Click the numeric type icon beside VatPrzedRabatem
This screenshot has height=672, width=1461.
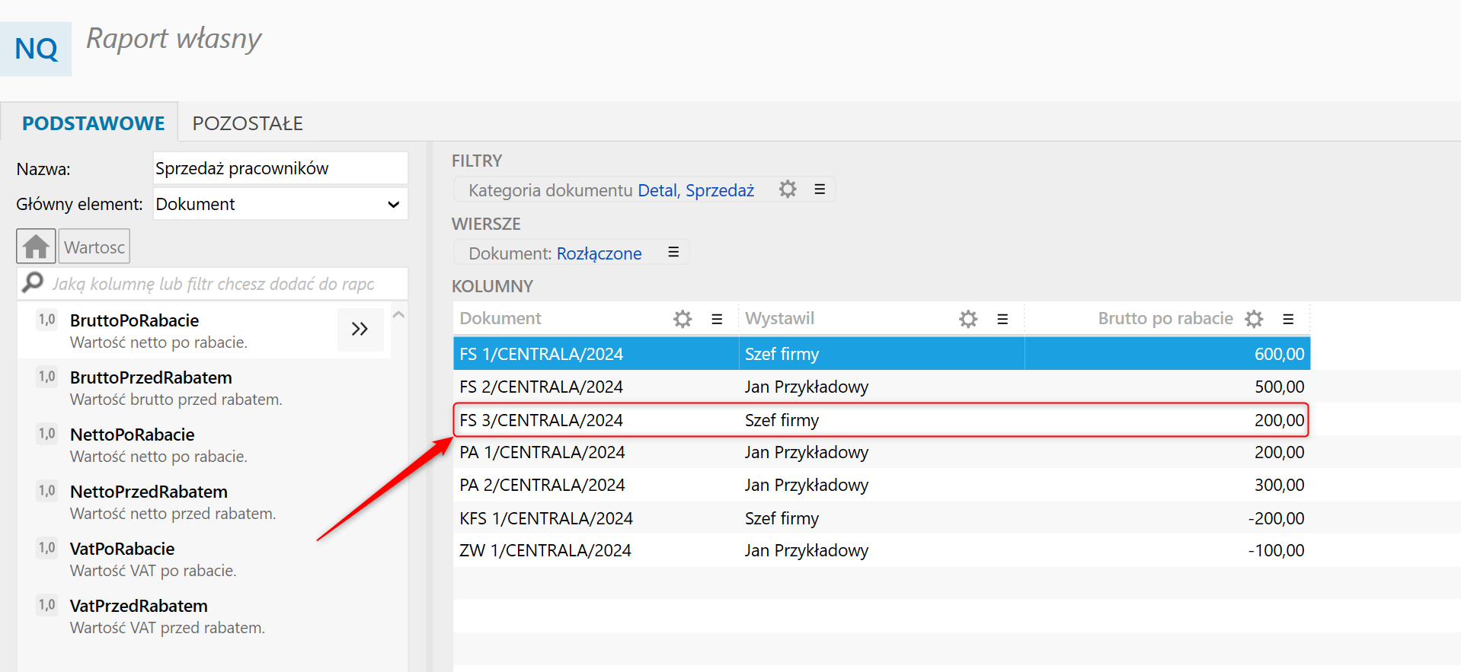(47, 605)
